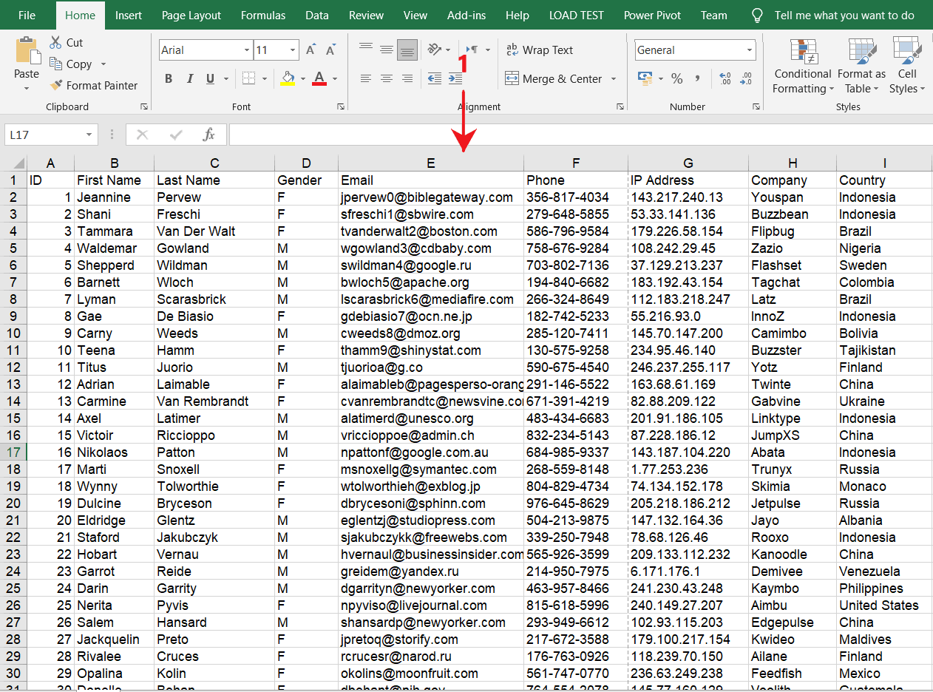Switch to the Formulas tab

click(263, 15)
